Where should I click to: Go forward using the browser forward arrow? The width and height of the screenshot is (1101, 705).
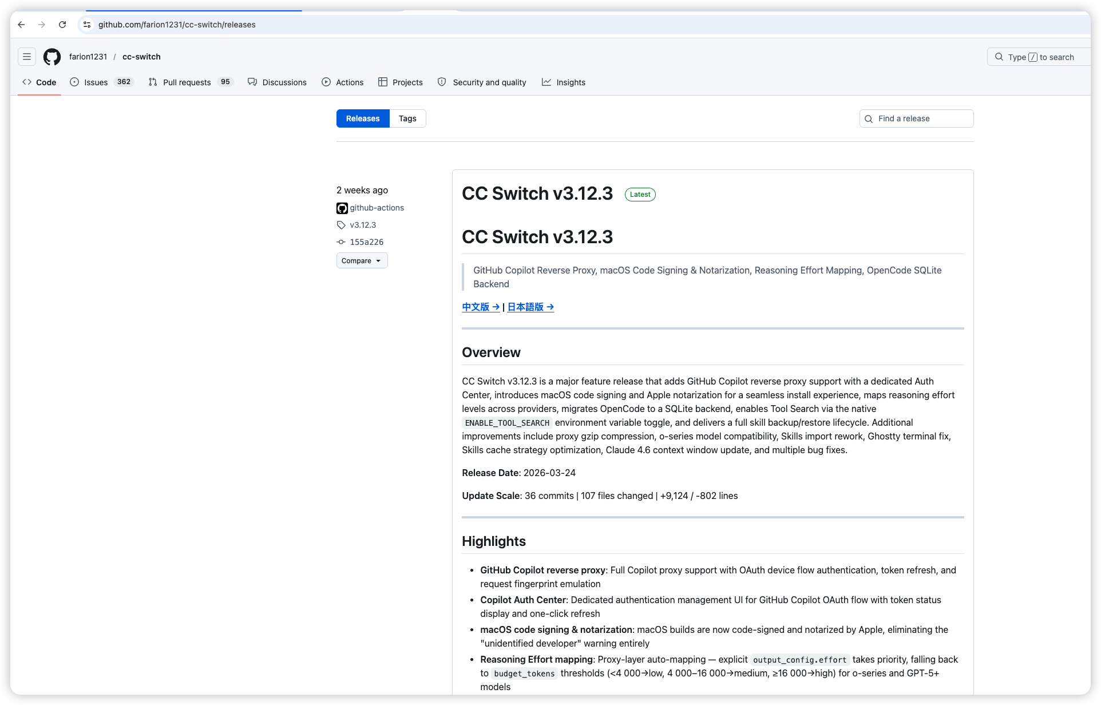coord(42,25)
